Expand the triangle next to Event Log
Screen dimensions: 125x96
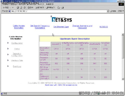tap(8, 66)
